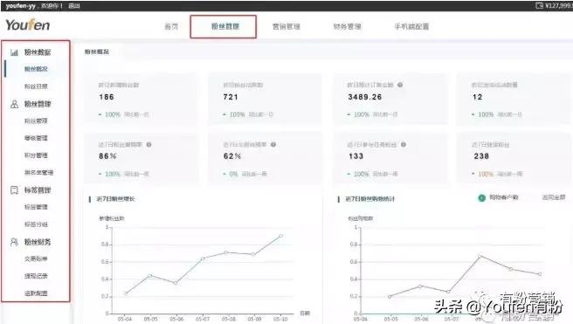Click the bar chart icon beside 粉丝数据
This screenshot has width=573, height=324.
[14, 52]
